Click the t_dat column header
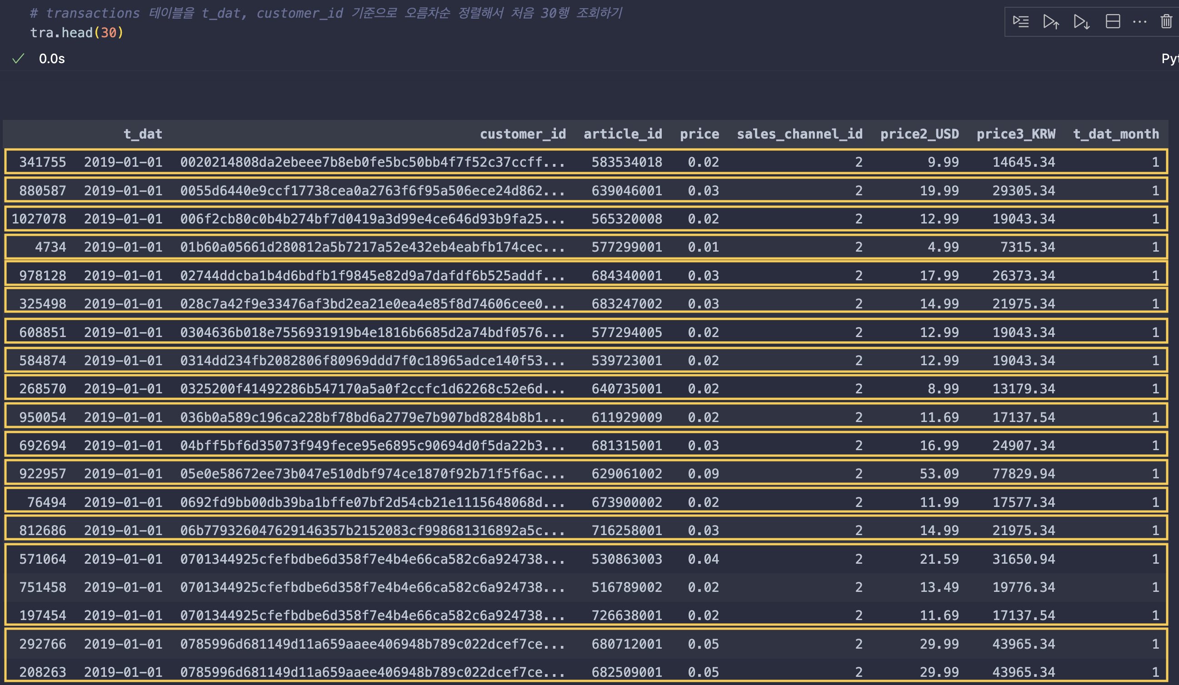 click(143, 134)
